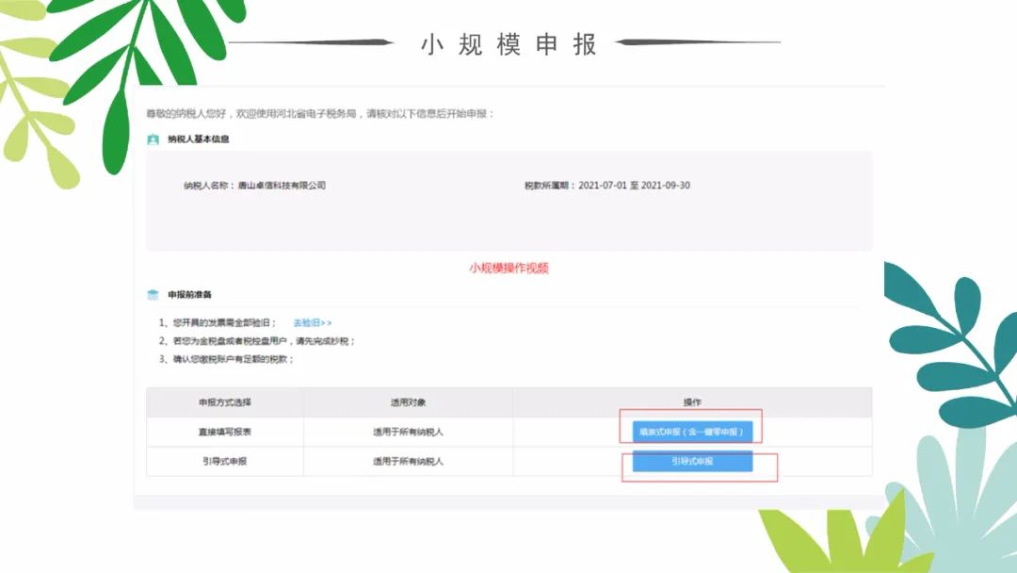Click the 申报前准备 heading text
Viewport: 1017px width, 573px height.
click(189, 295)
